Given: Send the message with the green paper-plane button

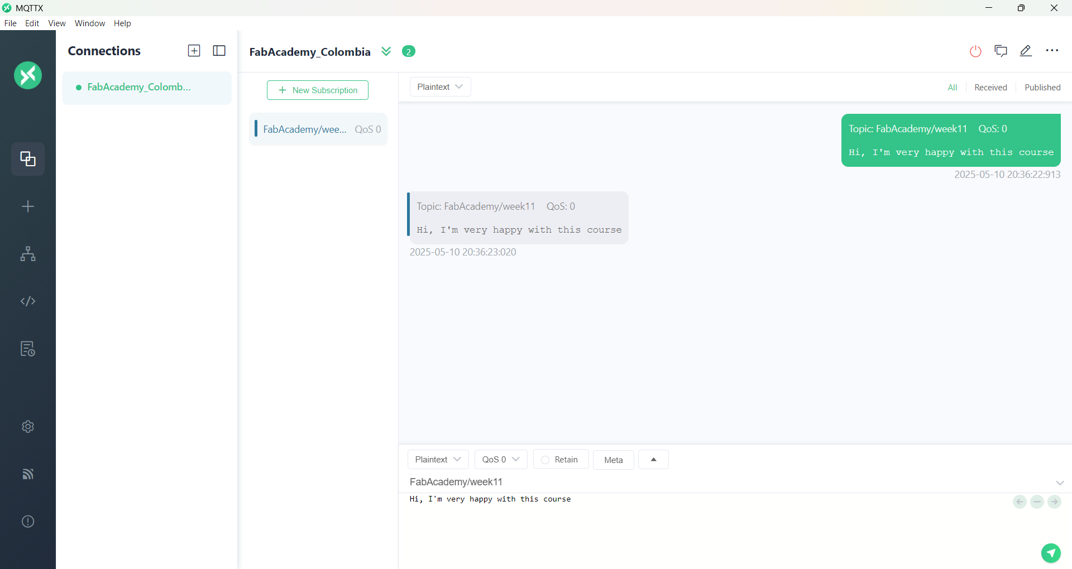Looking at the screenshot, I should [1051, 553].
